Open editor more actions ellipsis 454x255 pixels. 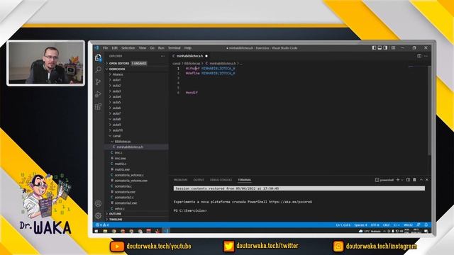pos(426,56)
